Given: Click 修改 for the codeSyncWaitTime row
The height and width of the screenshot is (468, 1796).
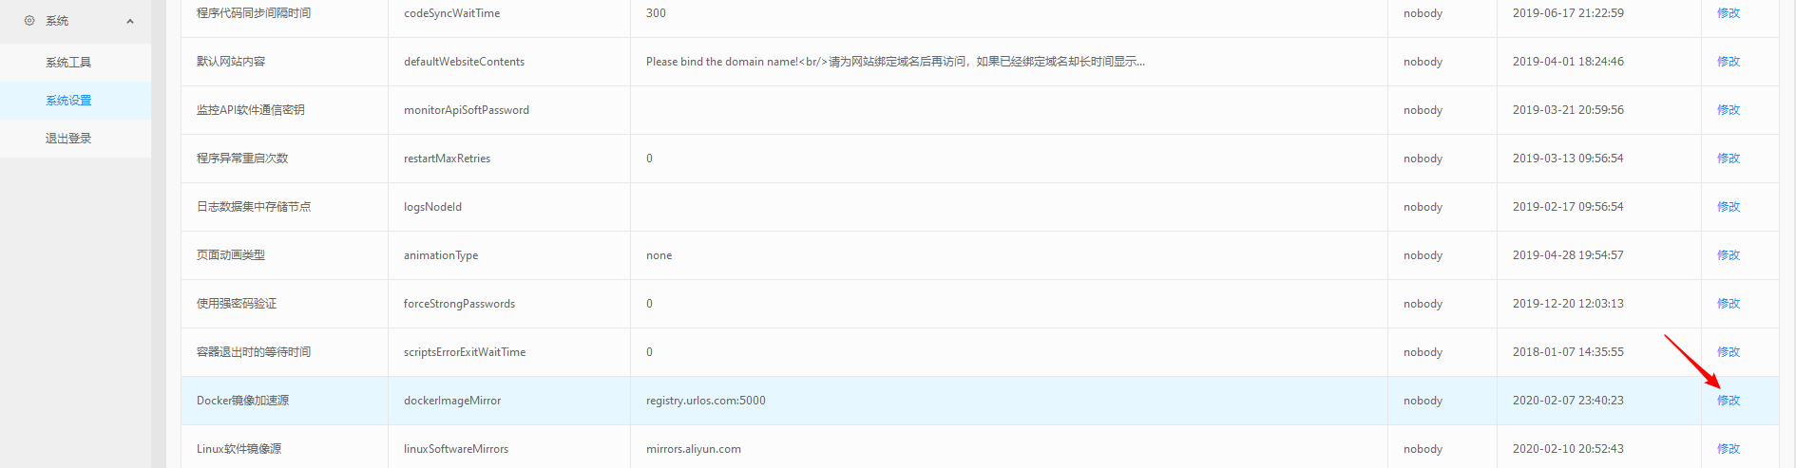Looking at the screenshot, I should (x=1728, y=13).
